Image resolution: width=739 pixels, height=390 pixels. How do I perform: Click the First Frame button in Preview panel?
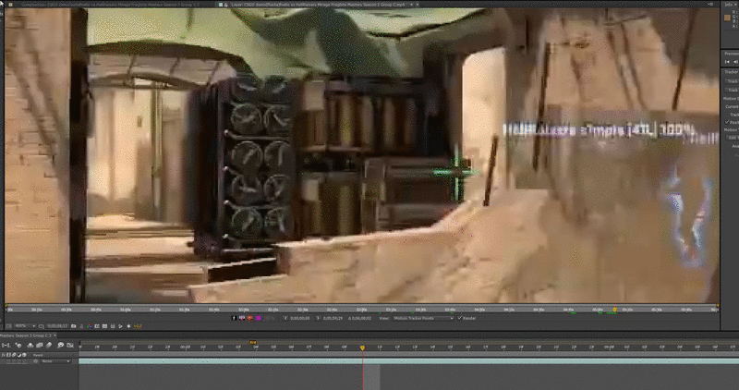tap(727, 62)
